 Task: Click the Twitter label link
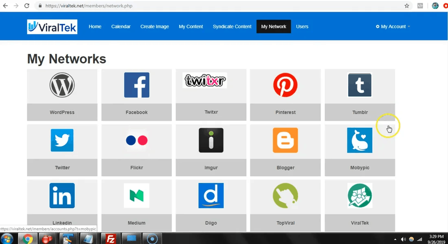click(x=62, y=168)
